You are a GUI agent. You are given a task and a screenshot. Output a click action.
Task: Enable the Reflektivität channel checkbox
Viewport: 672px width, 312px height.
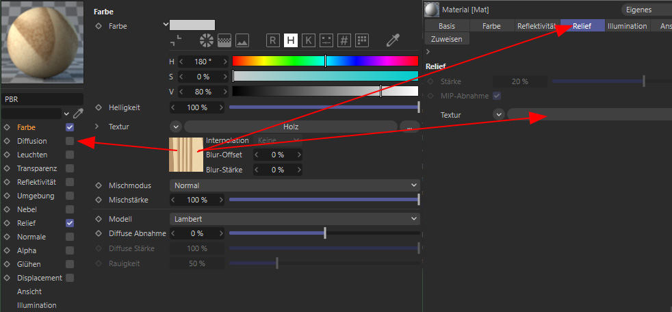click(x=70, y=182)
